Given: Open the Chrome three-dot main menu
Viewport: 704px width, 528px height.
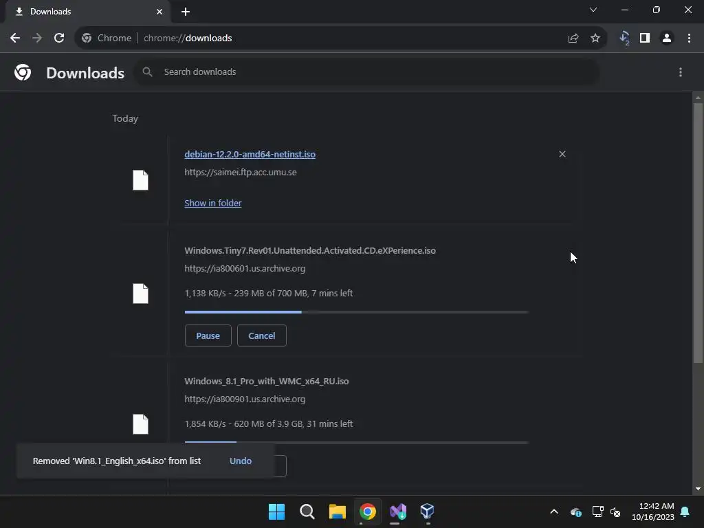Looking at the screenshot, I should [x=689, y=38].
